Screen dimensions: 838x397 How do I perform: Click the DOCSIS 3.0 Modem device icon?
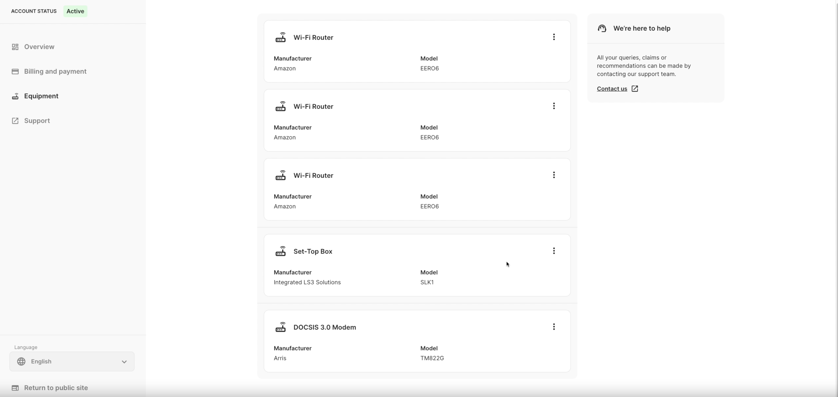[280, 327]
